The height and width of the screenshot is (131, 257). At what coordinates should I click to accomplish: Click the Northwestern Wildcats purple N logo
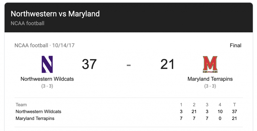pos(47,64)
